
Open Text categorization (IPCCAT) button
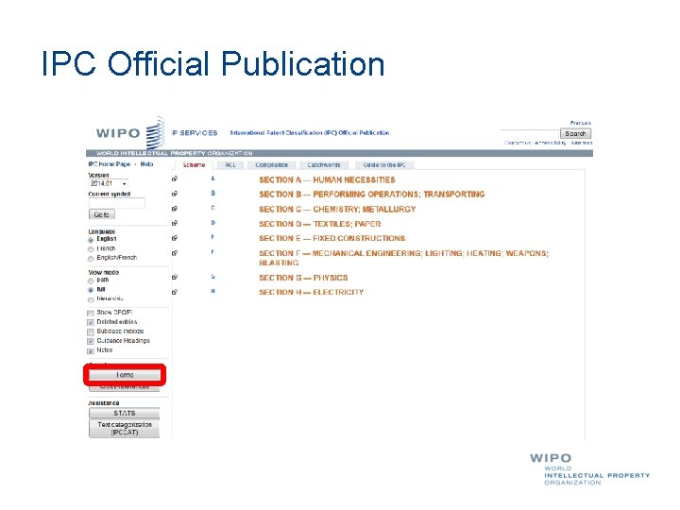click(125, 429)
